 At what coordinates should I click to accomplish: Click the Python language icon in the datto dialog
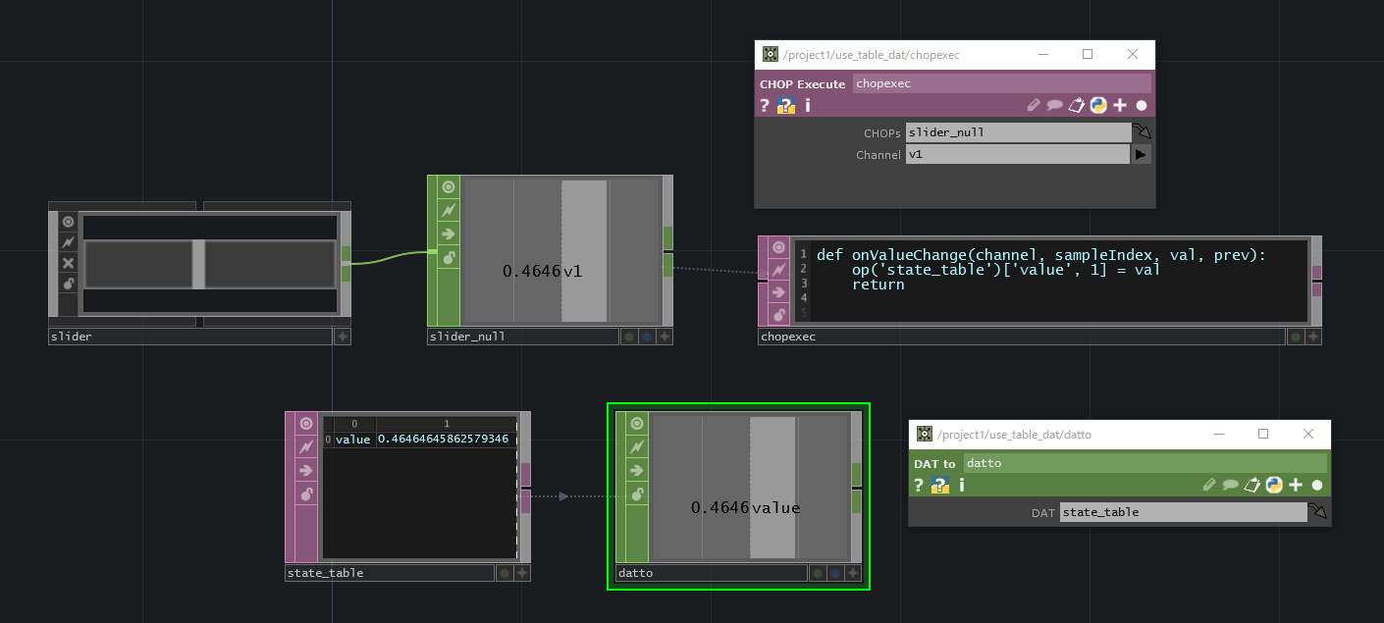pyautogui.click(x=1273, y=484)
